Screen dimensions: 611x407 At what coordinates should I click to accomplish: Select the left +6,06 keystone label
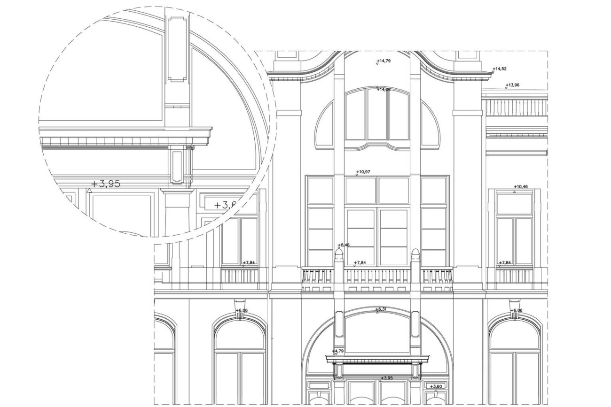pos(241,310)
